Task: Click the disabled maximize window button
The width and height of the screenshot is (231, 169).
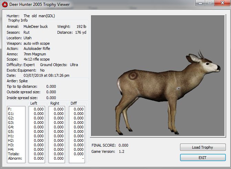Action: [x=209, y=3]
